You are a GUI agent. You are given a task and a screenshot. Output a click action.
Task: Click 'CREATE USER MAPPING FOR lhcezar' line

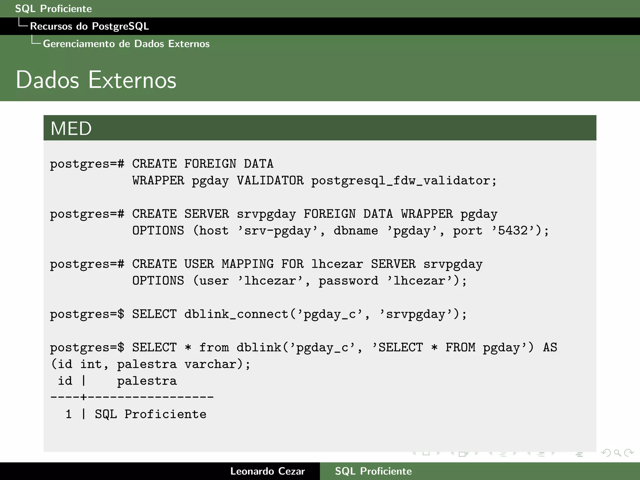coord(266,264)
